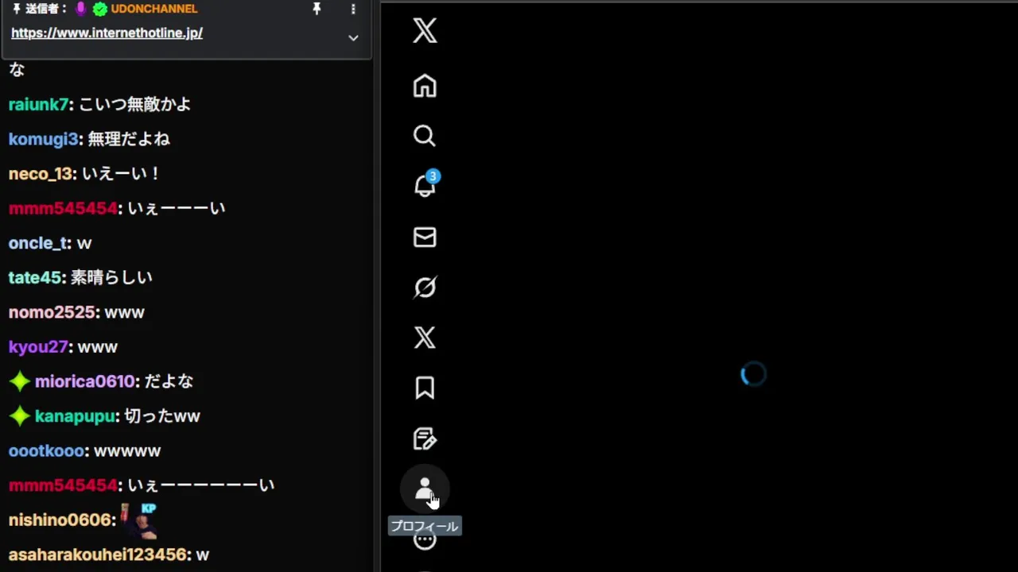
Task: Click username raiunk7 in chat
Action: (39, 104)
